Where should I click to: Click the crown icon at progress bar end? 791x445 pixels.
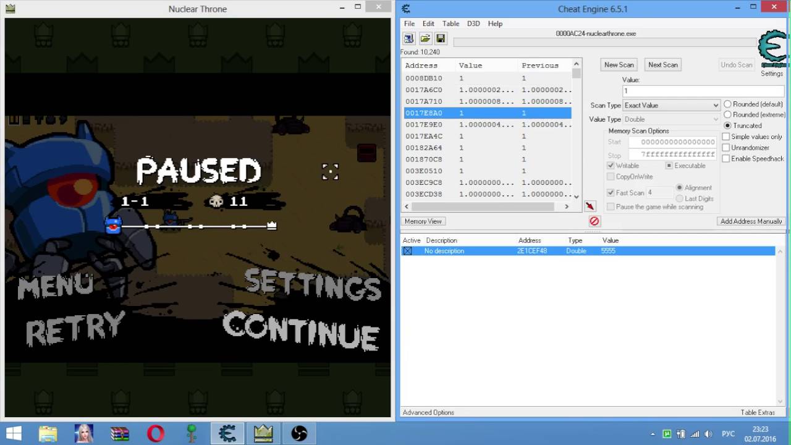click(x=271, y=226)
